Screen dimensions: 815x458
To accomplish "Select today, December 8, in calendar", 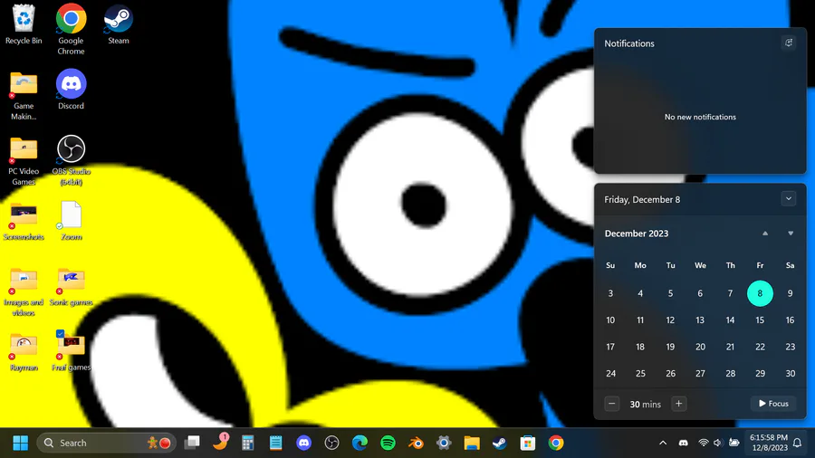I will 760,293.
